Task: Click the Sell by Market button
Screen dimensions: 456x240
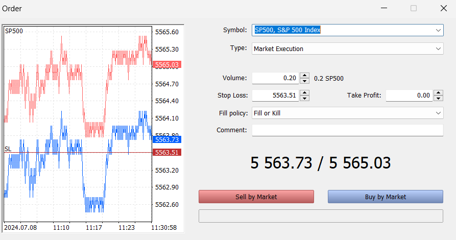Action: (x=256, y=197)
